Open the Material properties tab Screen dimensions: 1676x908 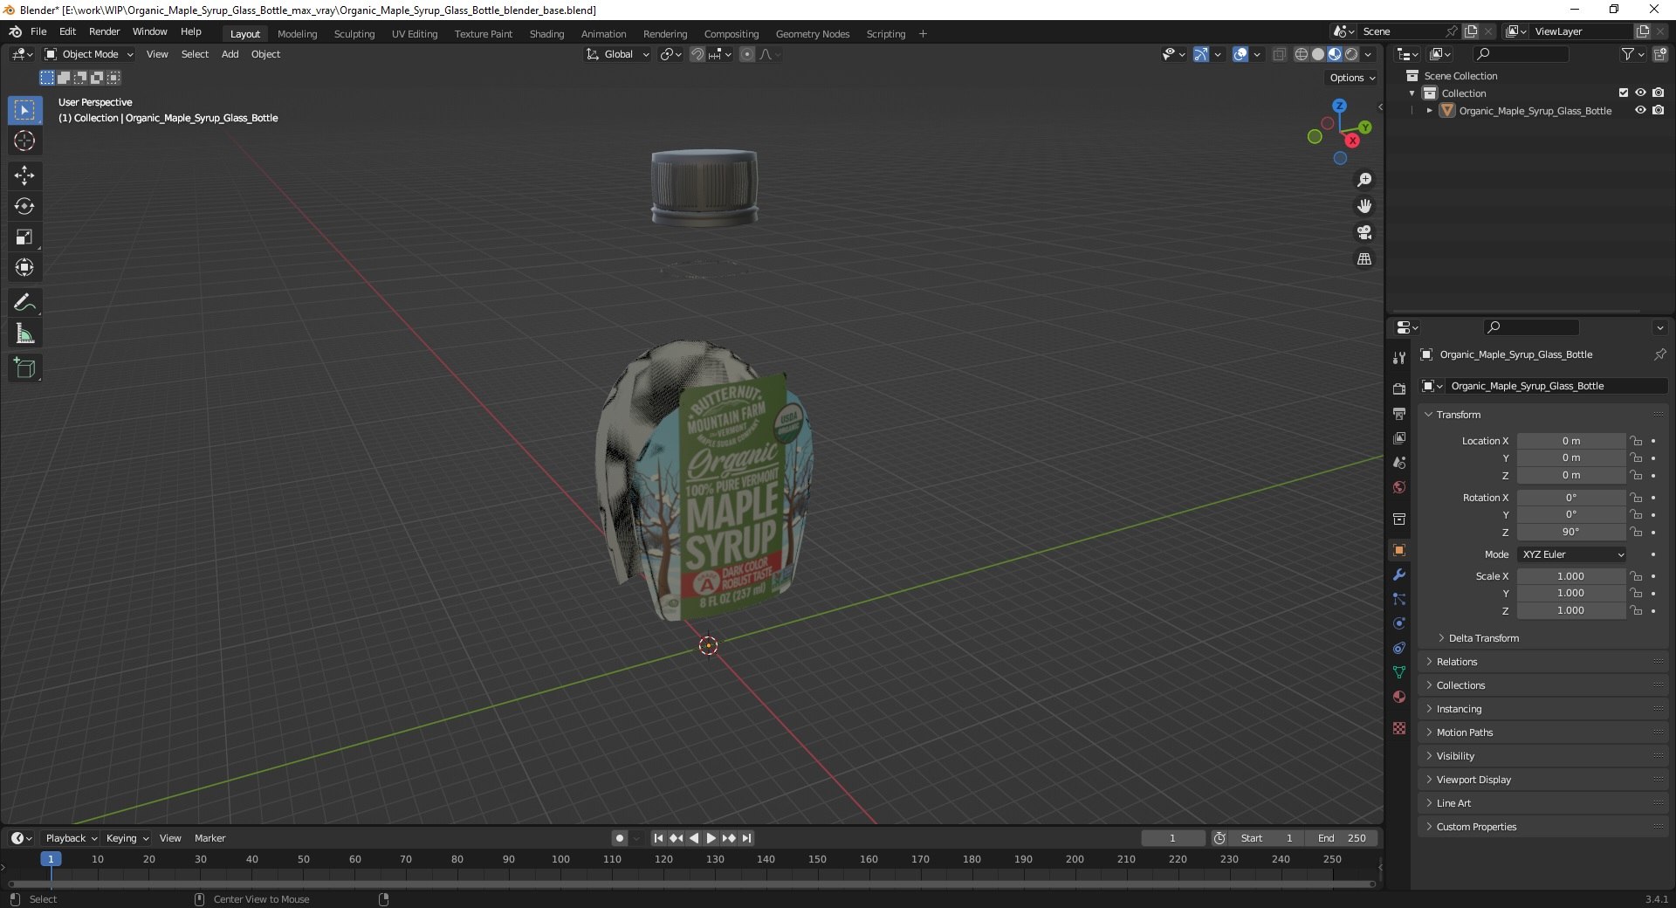1399,697
